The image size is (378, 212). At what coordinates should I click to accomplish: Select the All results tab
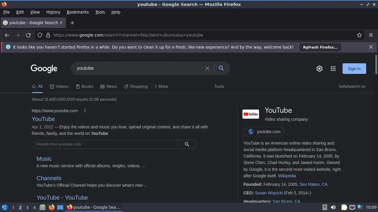point(37,86)
